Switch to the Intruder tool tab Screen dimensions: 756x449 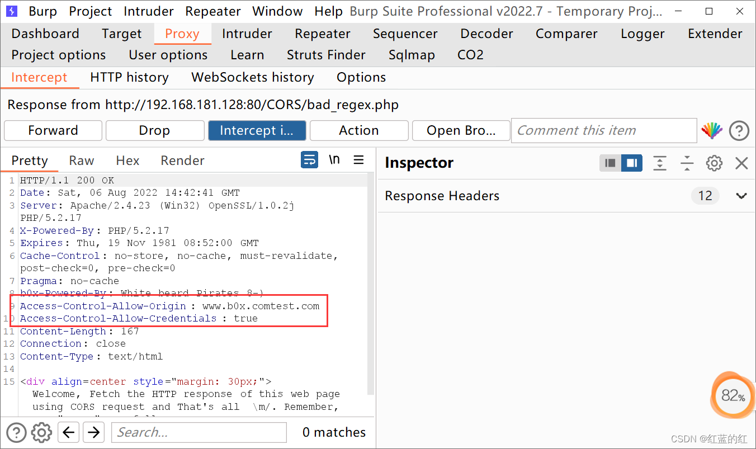coord(247,34)
